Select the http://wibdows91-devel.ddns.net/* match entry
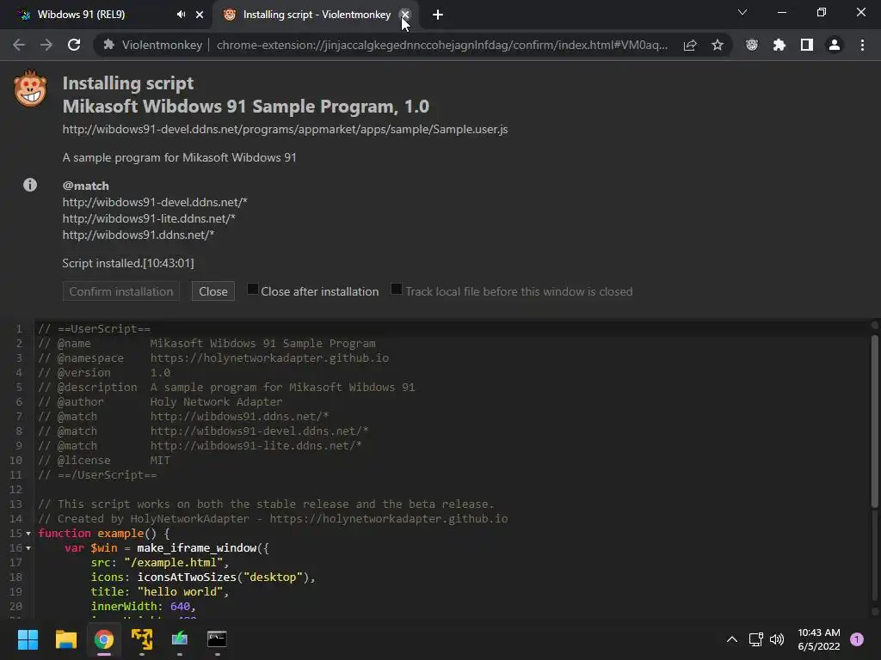 [155, 202]
